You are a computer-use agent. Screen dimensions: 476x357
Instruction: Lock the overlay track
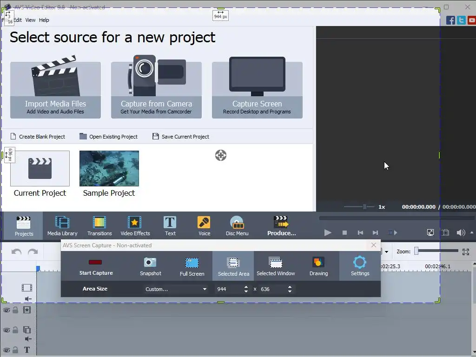coord(15,330)
